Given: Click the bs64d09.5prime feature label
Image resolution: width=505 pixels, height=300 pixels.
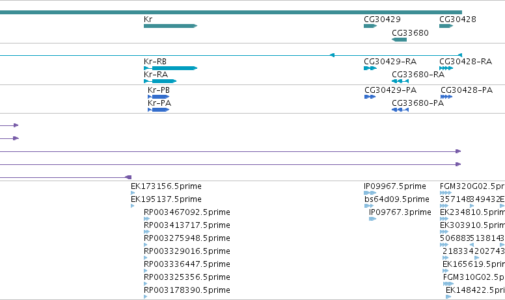Looking at the screenshot, I should pyautogui.click(x=397, y=199).
